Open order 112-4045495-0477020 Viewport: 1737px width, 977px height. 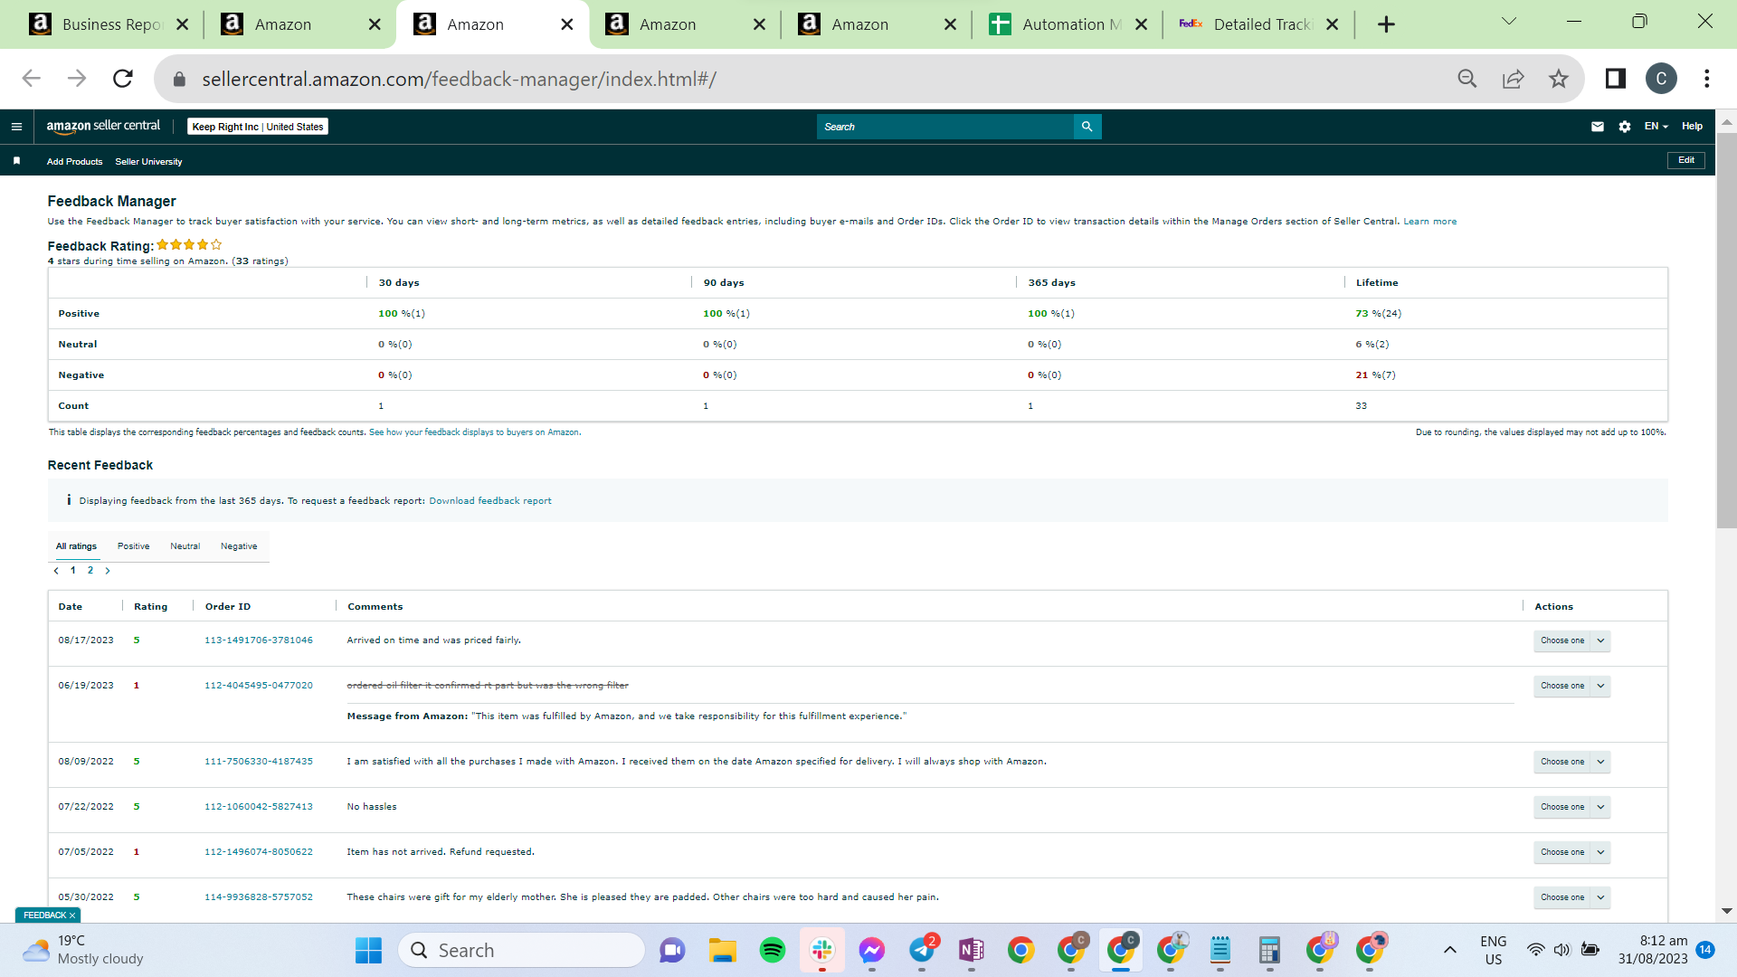pyautogui.click(x=258, y=686)
